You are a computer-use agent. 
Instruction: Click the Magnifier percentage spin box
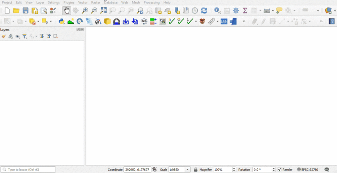point(222,170)
